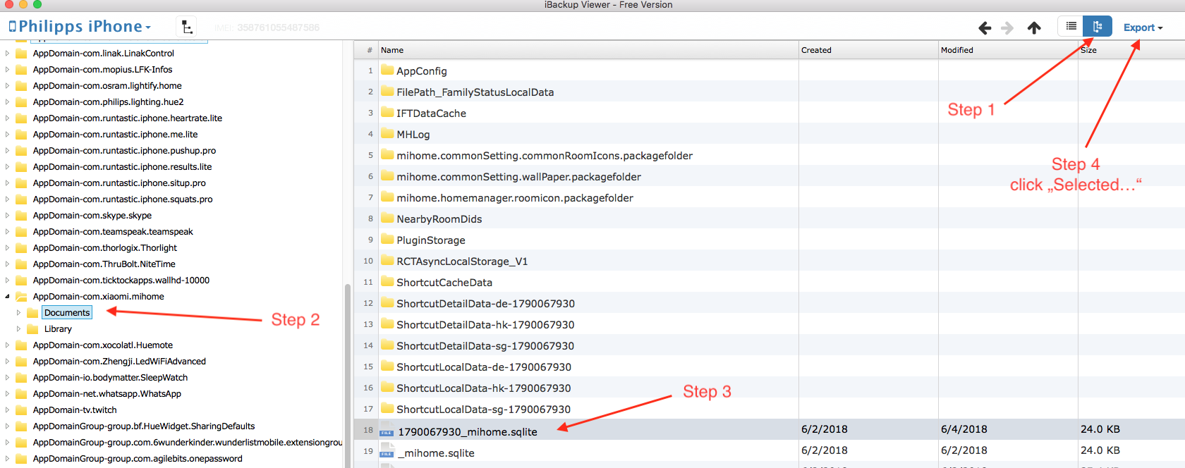Collapse the AppDomain-com.xiaomi.mihome tree node
The image size is (1185, 468).
tap(8, 297)
